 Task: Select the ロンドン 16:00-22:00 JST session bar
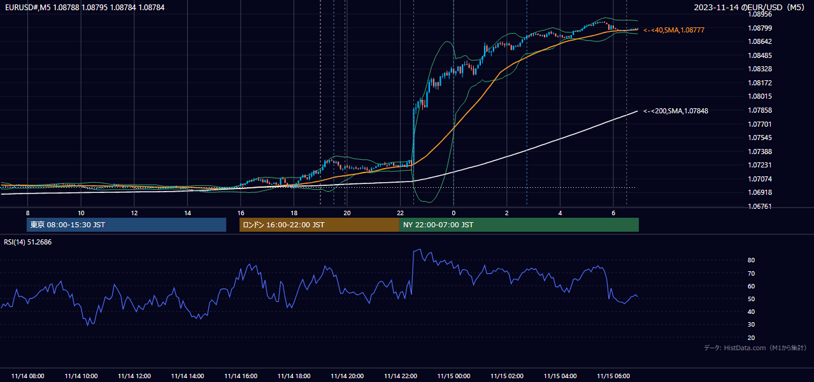coord(319,225)
